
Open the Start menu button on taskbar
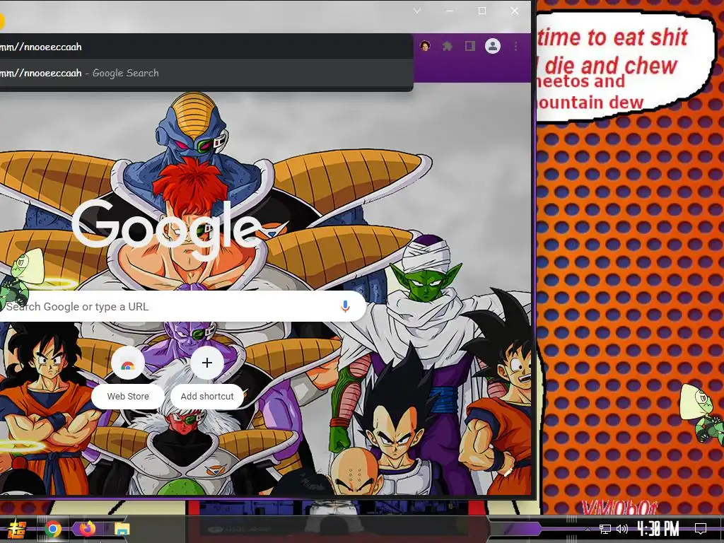(16, 529)
